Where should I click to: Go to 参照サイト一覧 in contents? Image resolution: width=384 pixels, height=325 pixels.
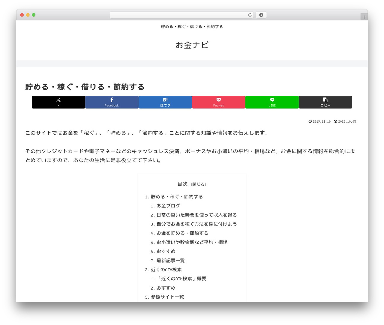point(167,297)
